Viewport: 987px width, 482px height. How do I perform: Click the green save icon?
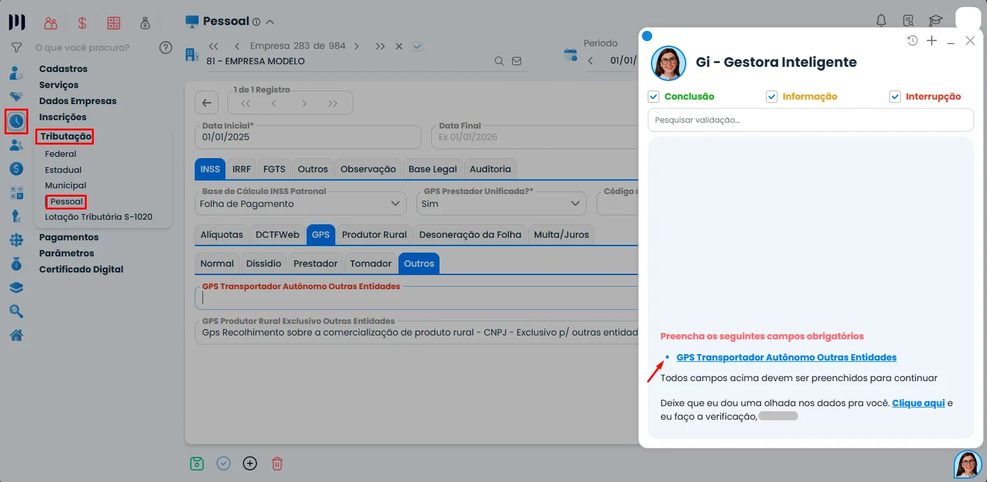click(x=197, y=463)
